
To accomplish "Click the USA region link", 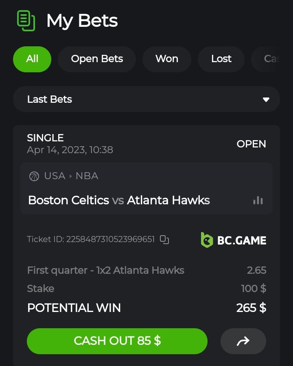I will (55, 176).
